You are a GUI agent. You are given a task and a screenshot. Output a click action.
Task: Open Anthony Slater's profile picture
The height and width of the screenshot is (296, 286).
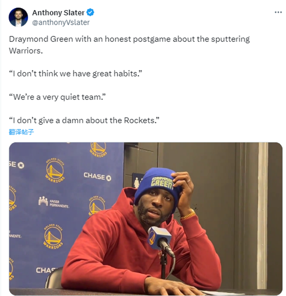point(18,17)
